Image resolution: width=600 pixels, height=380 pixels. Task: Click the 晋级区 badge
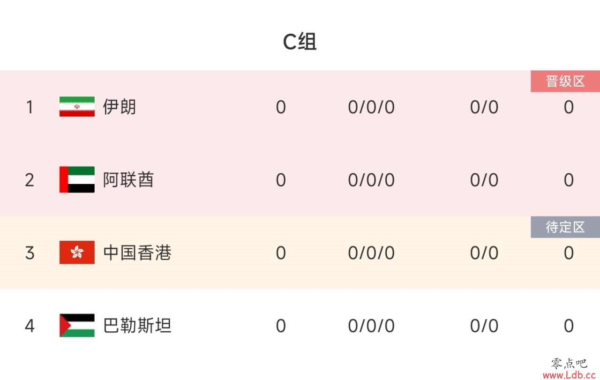tap(565, 82)
